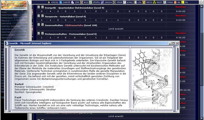This screenshot has height=120, width=204.
Task: Click second icon beside Protonenverhalten row
Action: click(42, 34)
